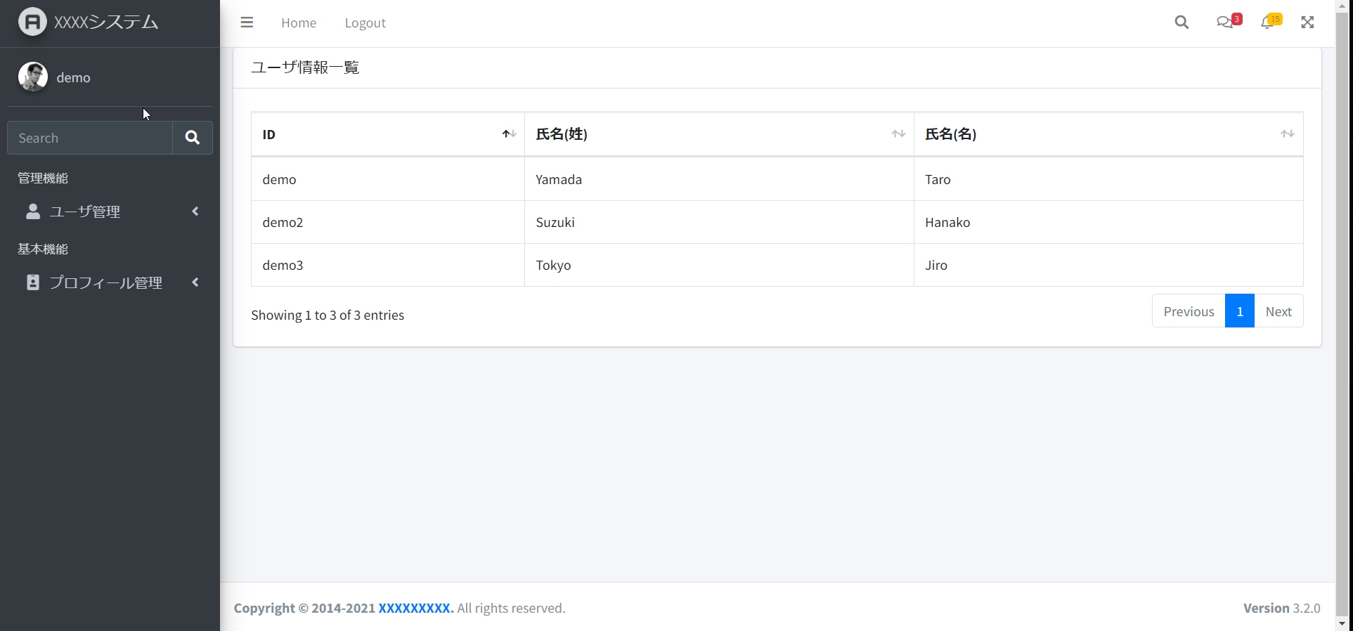The image size is (1353, 631).
Task: Focus the sidebar Search input field
Action: (x=90, y=138)
